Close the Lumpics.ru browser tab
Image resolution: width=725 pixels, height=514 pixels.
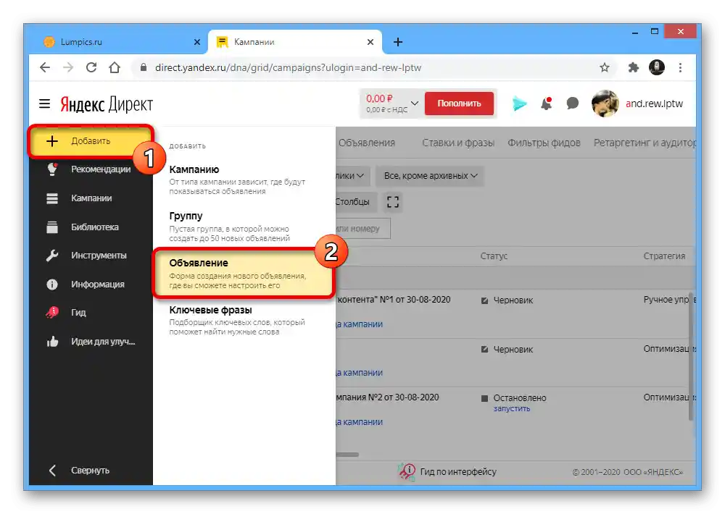click(197, 42)
